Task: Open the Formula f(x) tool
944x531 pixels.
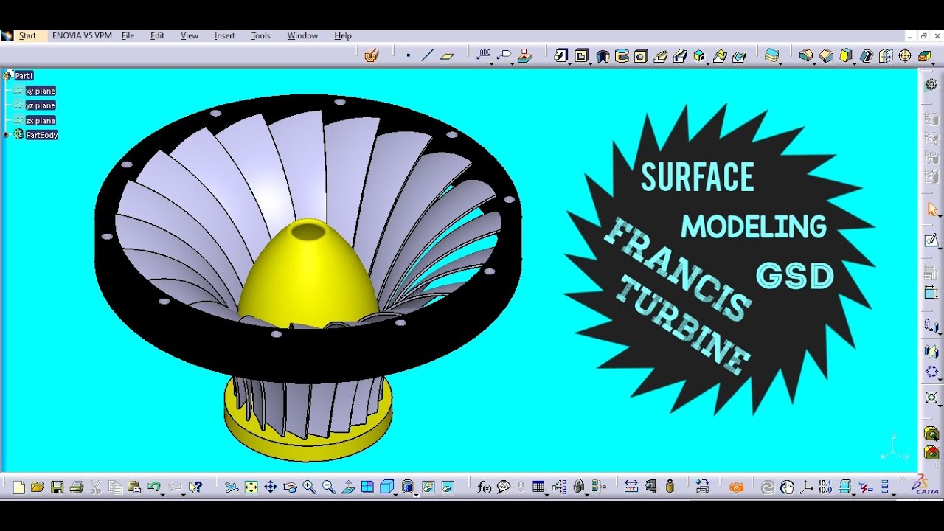Action: click(x=485, y=487)
